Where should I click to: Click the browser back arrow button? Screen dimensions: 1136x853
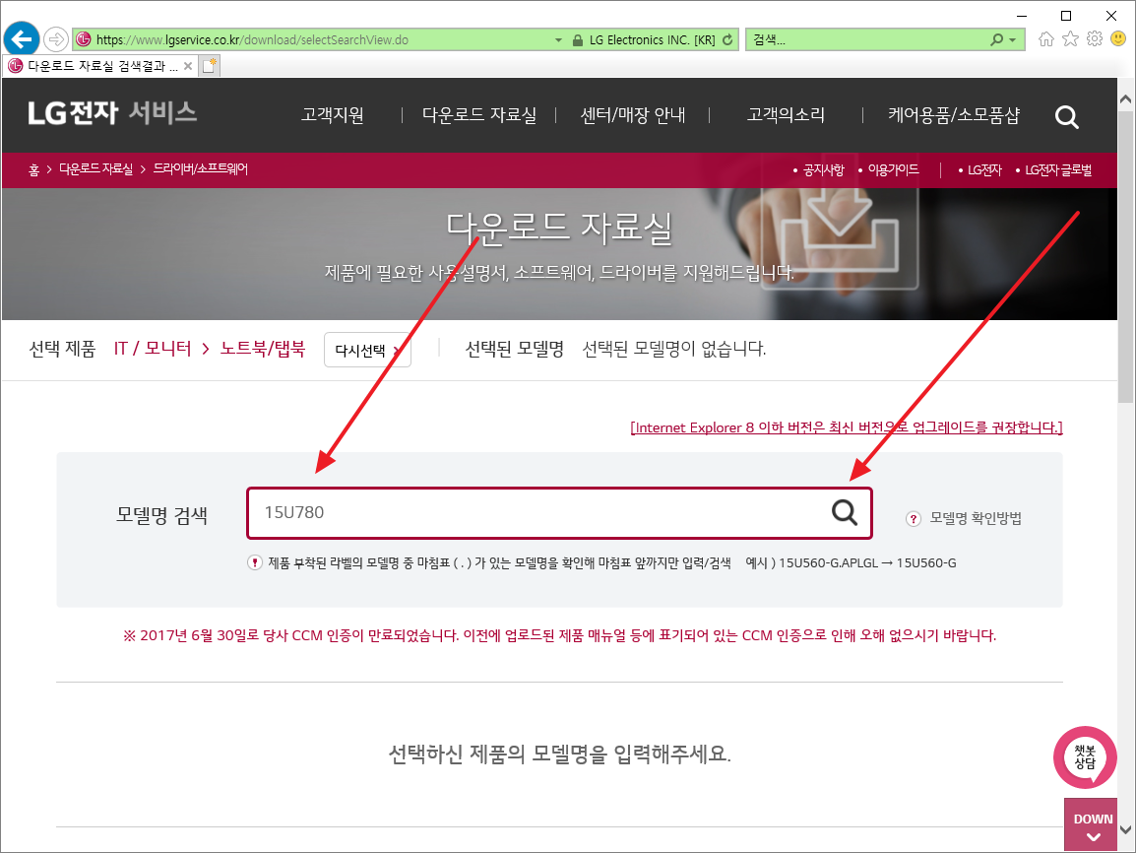22,40
